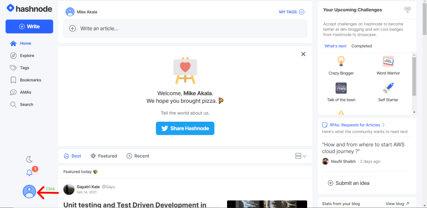This screenshot has height=208, width=427.
Task: Click the Hashnode logo
Action: 30,8
